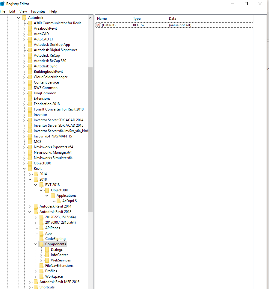The width and height of the screenshot is (269, 289).
Task: Click the Autodesk Sync folder icon
Action: click(x=30, y=66)
